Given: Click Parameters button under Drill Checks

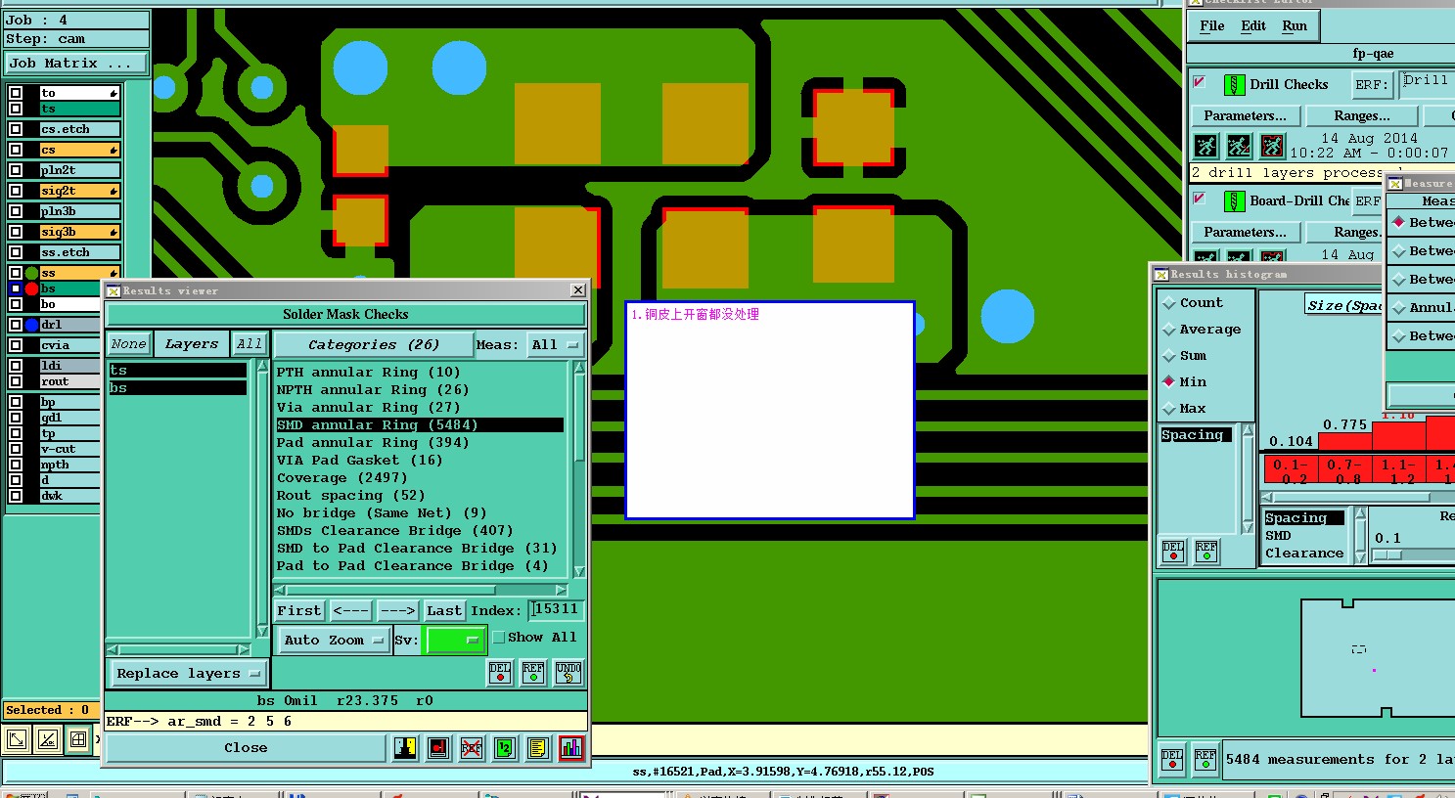Looking at the screenshot, I should coord(1245,115).
